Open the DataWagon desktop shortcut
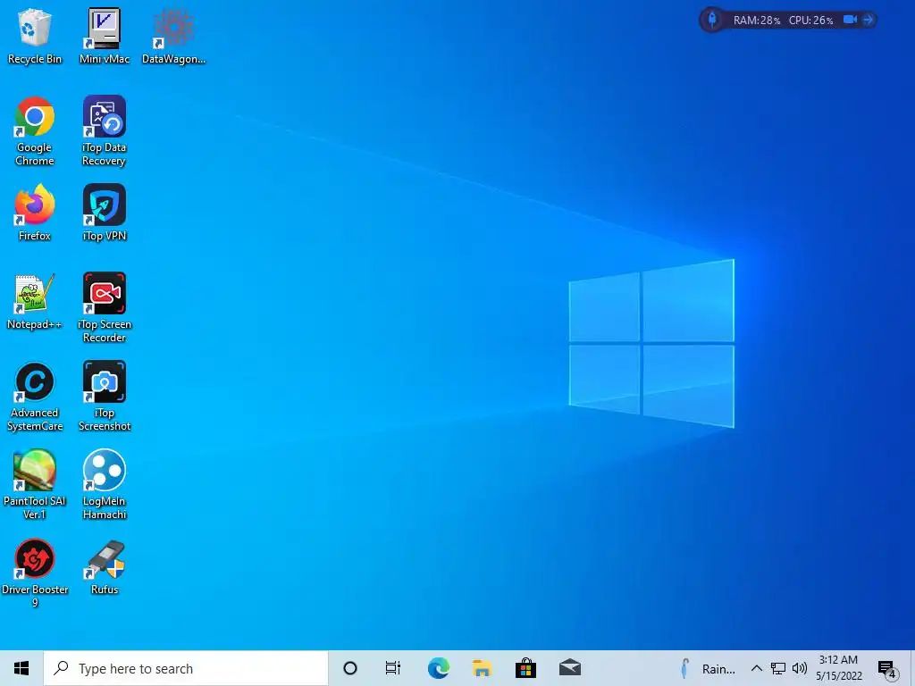 coord(173,36)
